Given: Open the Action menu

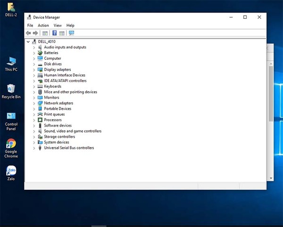Looking at the screenshot, I should [x=43, y=25].
